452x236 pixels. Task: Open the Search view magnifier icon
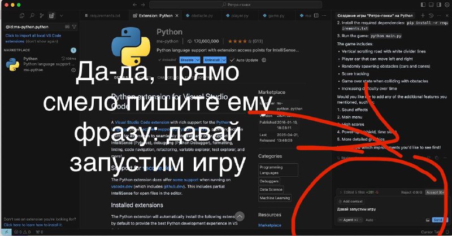(32, 16)
